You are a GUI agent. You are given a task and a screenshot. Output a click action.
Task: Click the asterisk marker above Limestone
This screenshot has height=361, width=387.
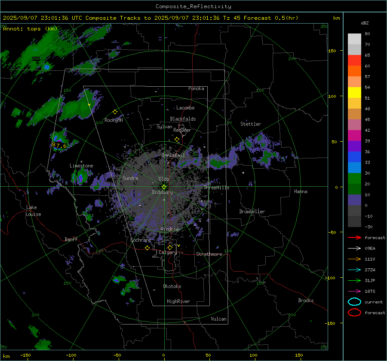click(x=81, y=162)
